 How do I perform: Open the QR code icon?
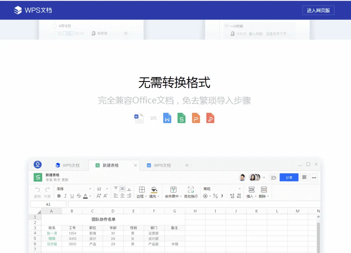tap(304, 177)
